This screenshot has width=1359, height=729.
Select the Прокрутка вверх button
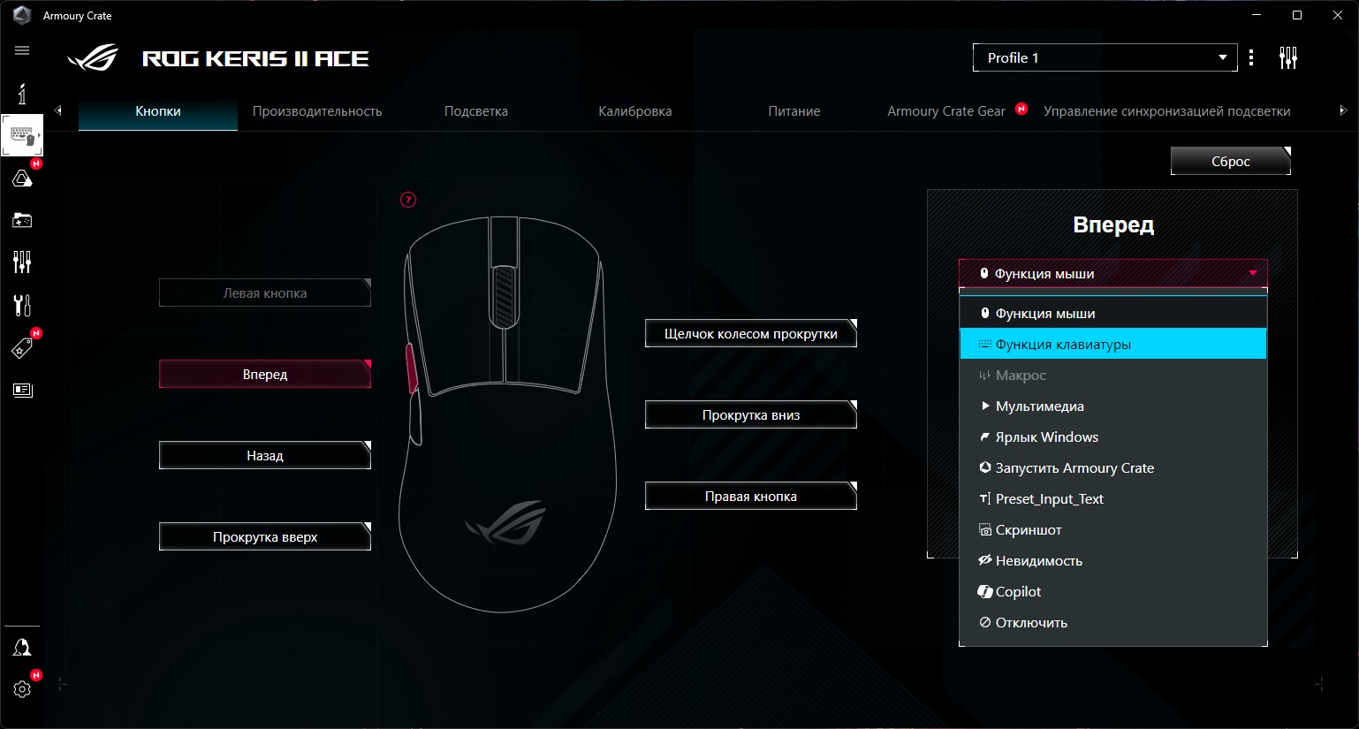coord(265,537)
